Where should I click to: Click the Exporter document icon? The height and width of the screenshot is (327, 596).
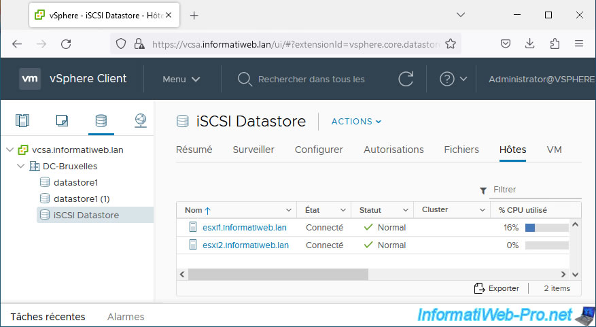pos(479,288)
